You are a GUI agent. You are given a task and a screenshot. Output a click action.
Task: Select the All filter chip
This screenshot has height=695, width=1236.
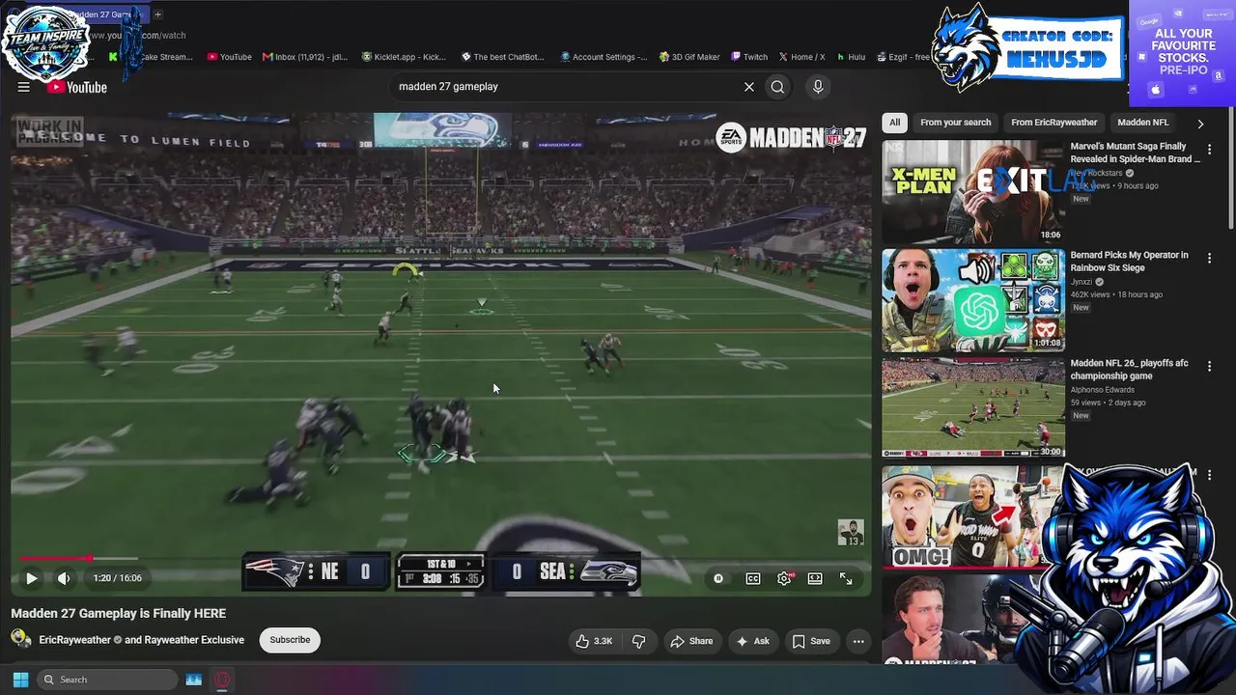(x=895, y=123)
